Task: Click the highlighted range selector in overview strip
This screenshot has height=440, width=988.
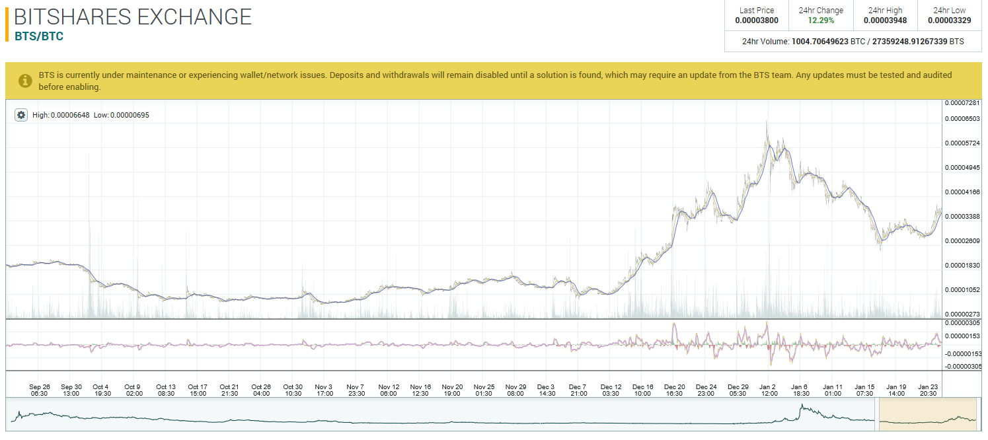Action: pyautogui.click(x=928, y=415)
